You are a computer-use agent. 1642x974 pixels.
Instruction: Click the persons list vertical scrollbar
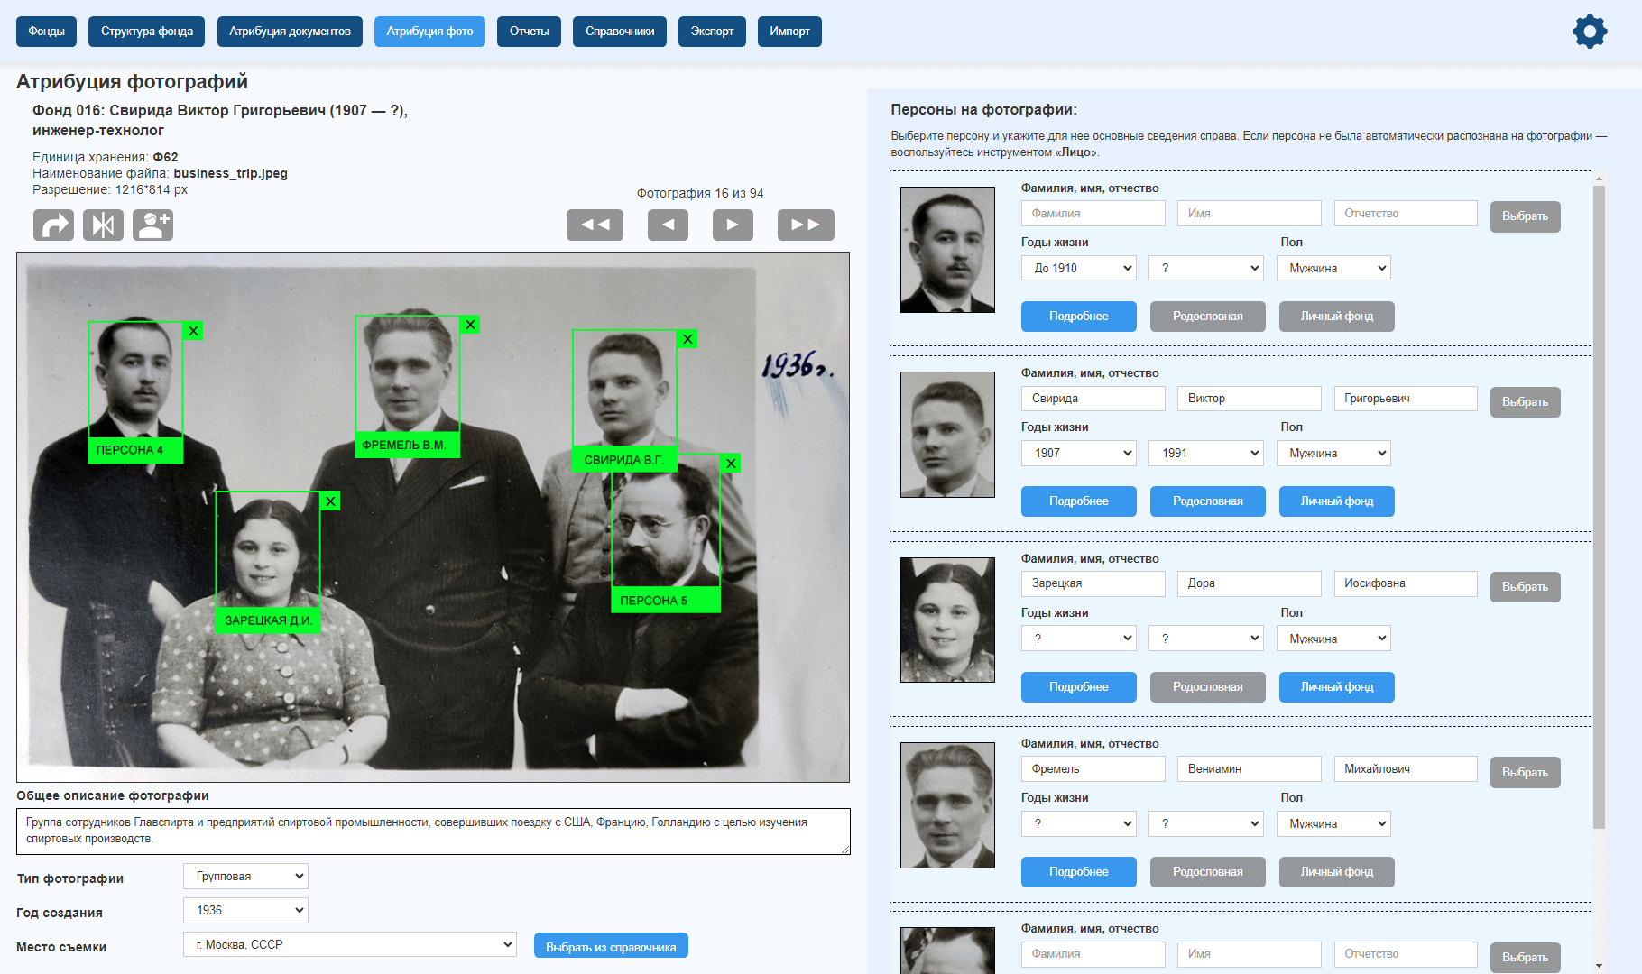click(x=1599, y=508)
